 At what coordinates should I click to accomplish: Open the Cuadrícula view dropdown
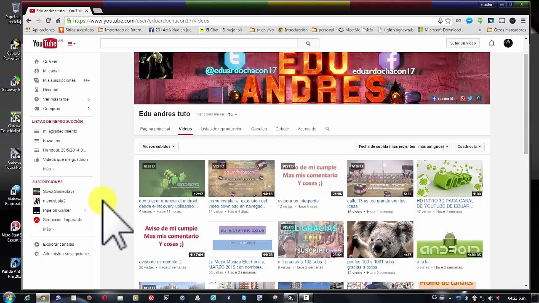point(470,146)
